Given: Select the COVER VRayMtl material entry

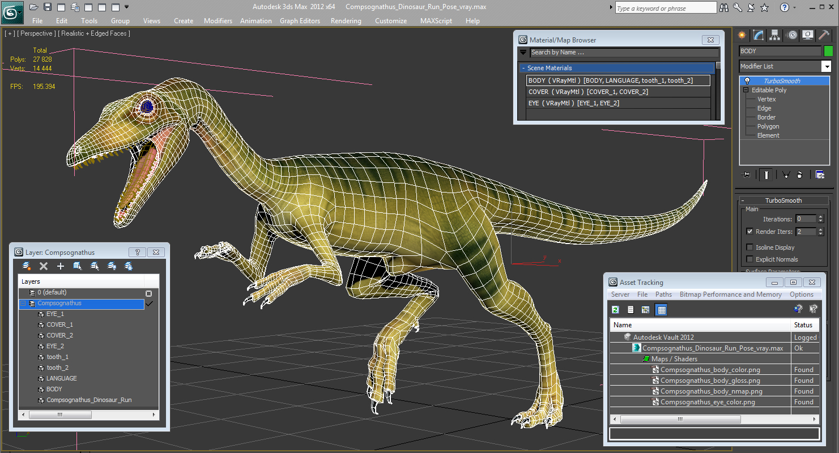Looking at the screenshot, I should point(618,92).
